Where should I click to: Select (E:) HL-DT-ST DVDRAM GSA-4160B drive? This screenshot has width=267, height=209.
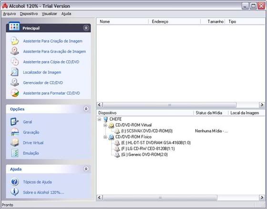pos(156,143)
